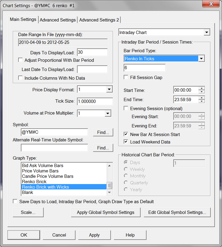Select Renko Brick graph type
The height and width of the screenshot is (247, 222).
pyautogui.click(x=64, y=181)
